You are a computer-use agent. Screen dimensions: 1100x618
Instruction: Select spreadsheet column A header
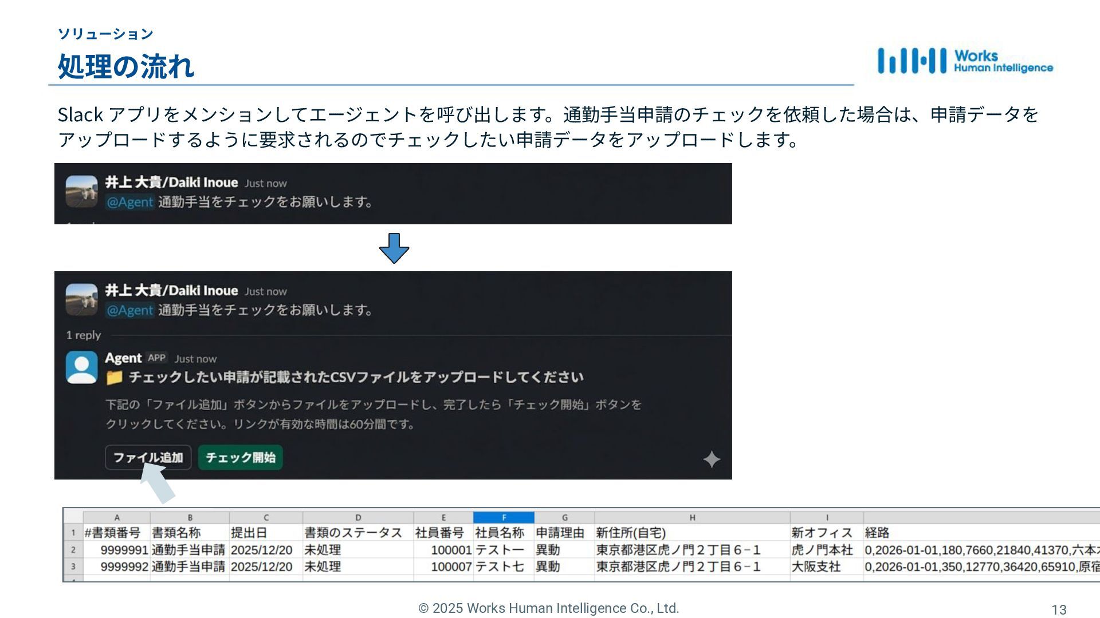(x=117, y=517)
